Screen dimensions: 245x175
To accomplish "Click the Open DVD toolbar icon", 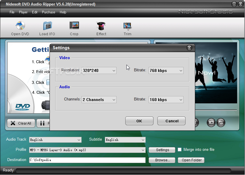I will [x=20, y=26].
